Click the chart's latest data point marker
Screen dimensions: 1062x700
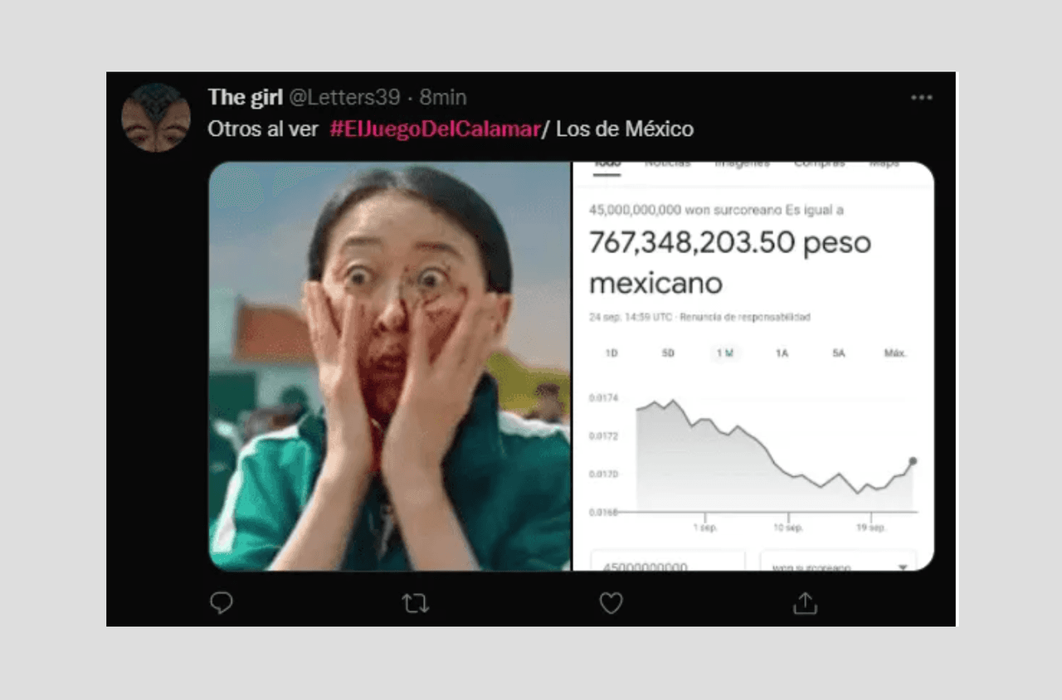point(913,461)
